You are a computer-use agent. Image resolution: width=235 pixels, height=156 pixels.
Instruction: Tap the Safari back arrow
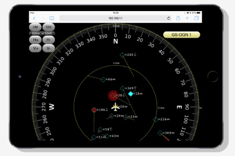pyautogui.click(x=34, y=18)
